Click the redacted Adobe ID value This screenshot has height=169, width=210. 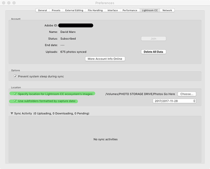[x=76, y=25]
